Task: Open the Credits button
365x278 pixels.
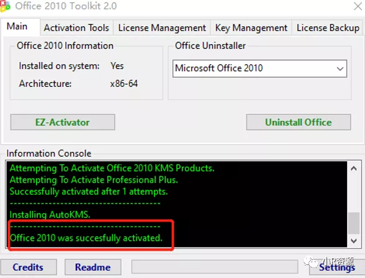Action: [x=29, y=267]
